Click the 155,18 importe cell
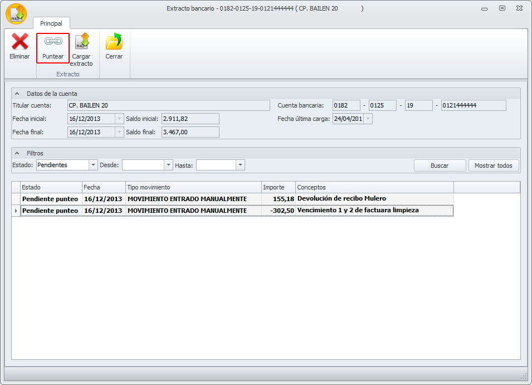 [x=279, y=199]
